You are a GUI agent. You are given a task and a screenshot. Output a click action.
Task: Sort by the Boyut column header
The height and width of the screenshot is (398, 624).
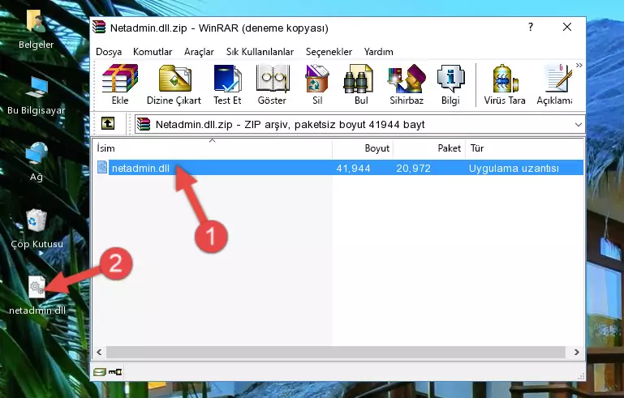363,148
